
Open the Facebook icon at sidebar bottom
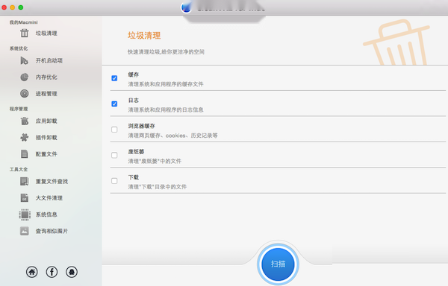click(52, 272)
